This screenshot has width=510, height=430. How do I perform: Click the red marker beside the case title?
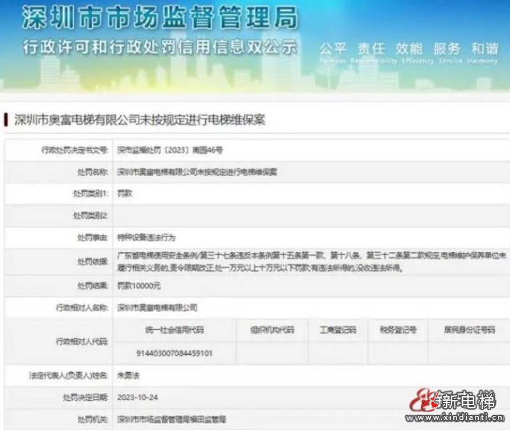(x=7, y=117)
